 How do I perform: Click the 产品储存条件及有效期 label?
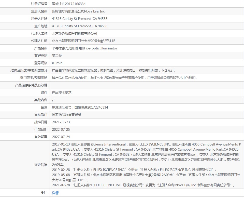[x=31, y=85]
